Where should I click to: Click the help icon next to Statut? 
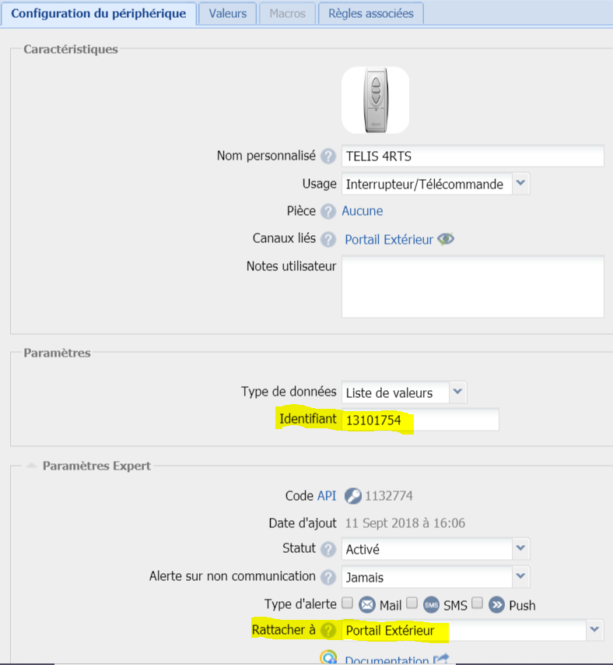tap(328, 549)
